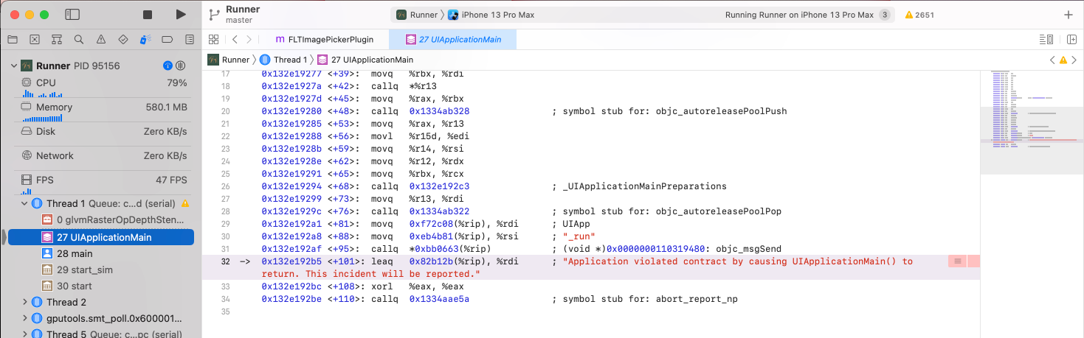The width and height of the screenshot is (1084, 338).
Task: Click the objc_autoreleasePoolPush comment text
Action: click(x=669, y=111)
